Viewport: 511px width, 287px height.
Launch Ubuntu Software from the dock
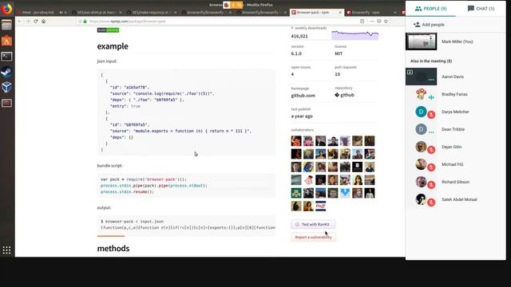pos(6,41)
